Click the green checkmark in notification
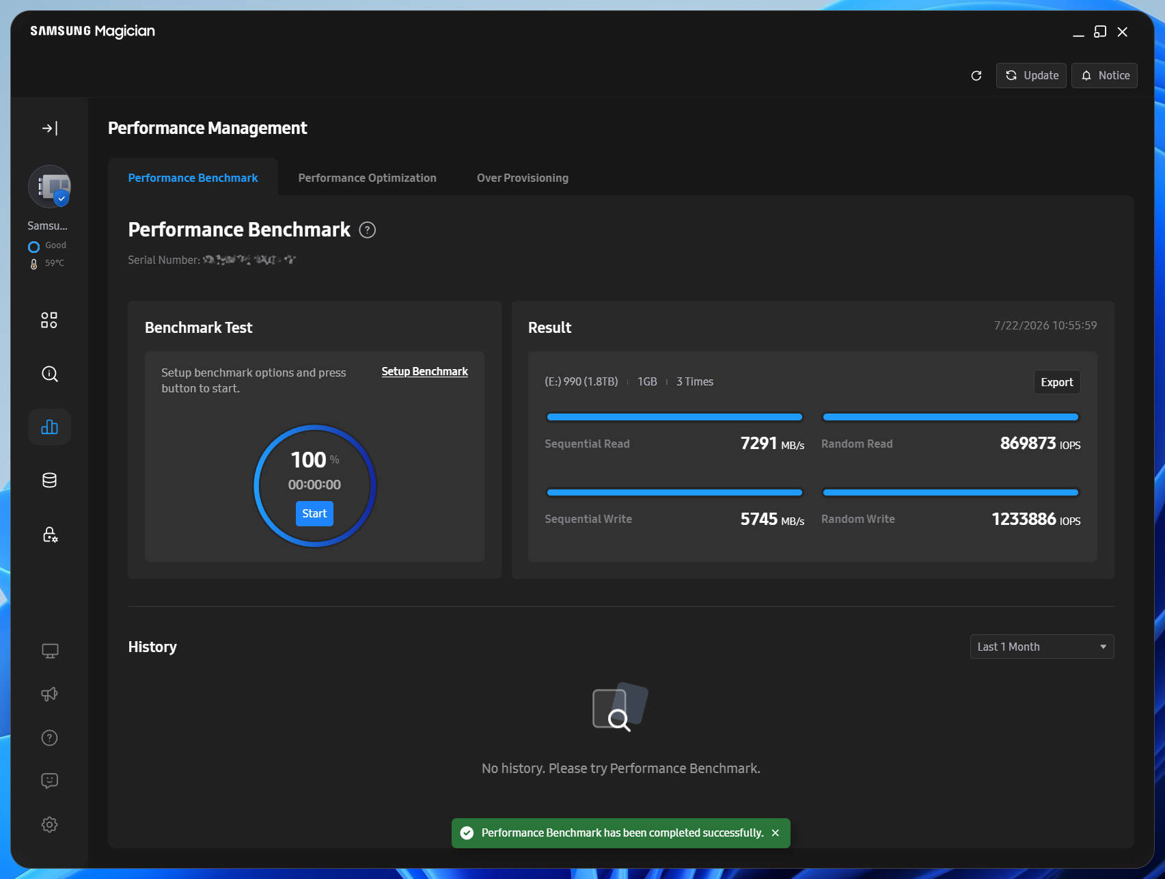Screen dimensions: 1165x879 467,833
